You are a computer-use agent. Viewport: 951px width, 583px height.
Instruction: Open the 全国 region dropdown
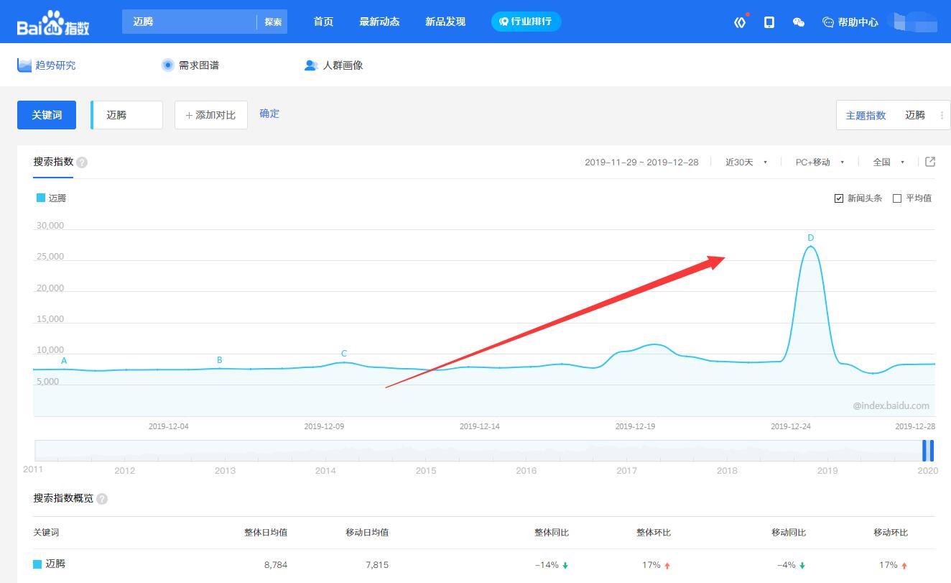click(x=889, y=162)
